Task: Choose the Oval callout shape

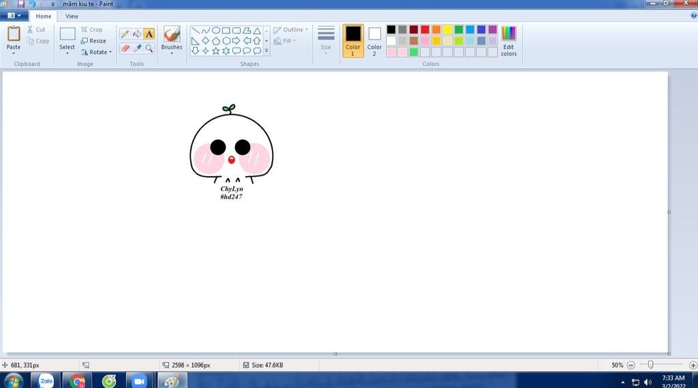Action: 247,50
